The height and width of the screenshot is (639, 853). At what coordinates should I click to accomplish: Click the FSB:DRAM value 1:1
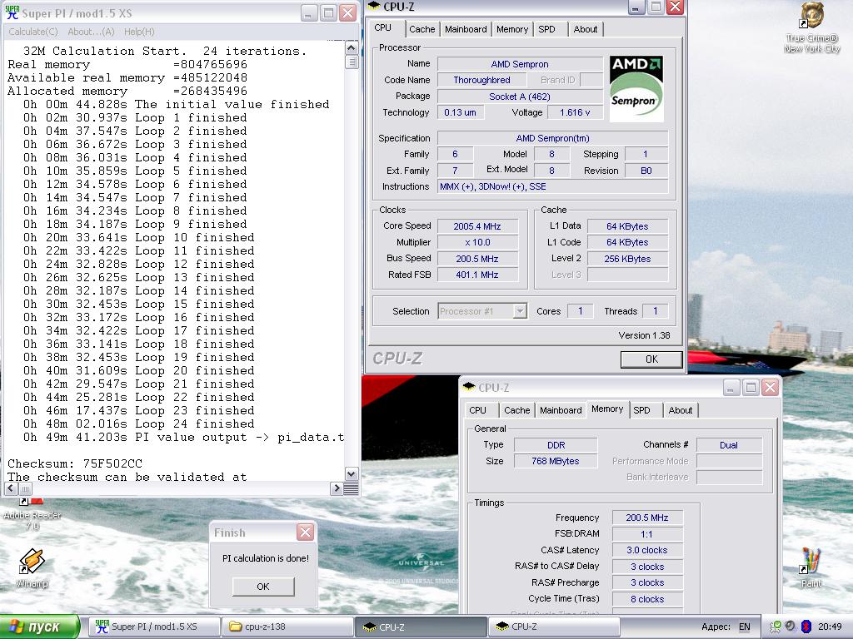point(646,534)
